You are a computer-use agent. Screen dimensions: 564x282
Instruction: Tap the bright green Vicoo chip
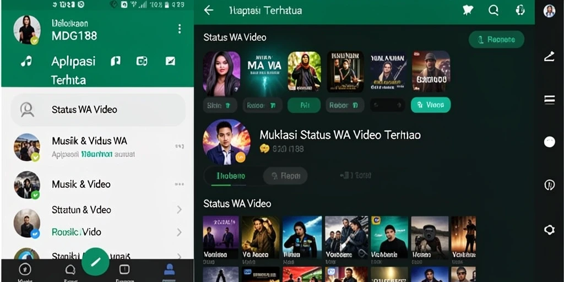click(x=431, y=105)
